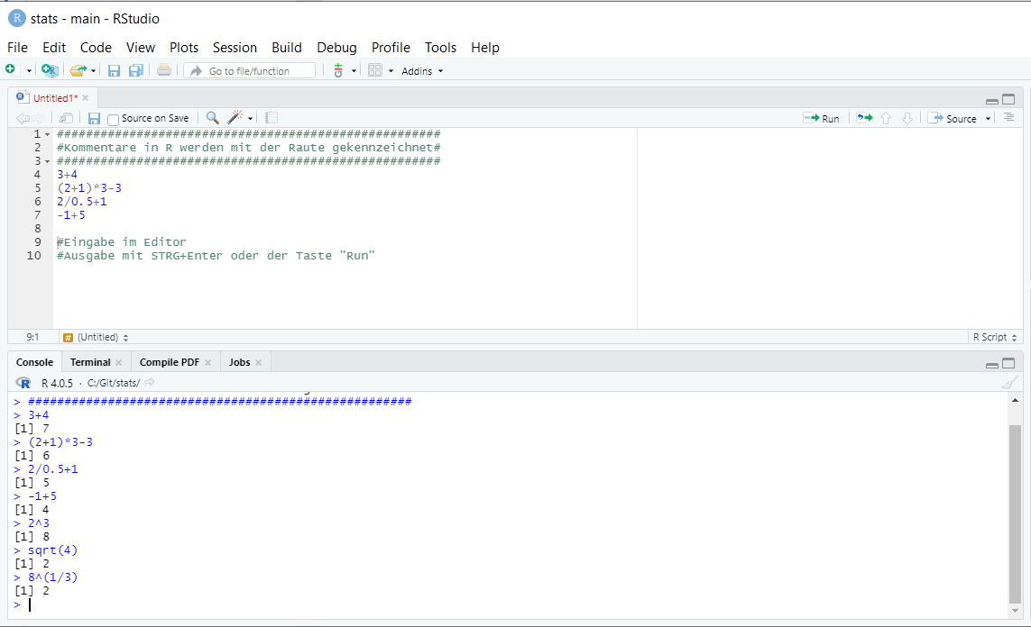Viewport: 1031px width, 627px height.
Task: Toggle the code fold on line 3
Action: pyautogui.click(x=48, y=161)
